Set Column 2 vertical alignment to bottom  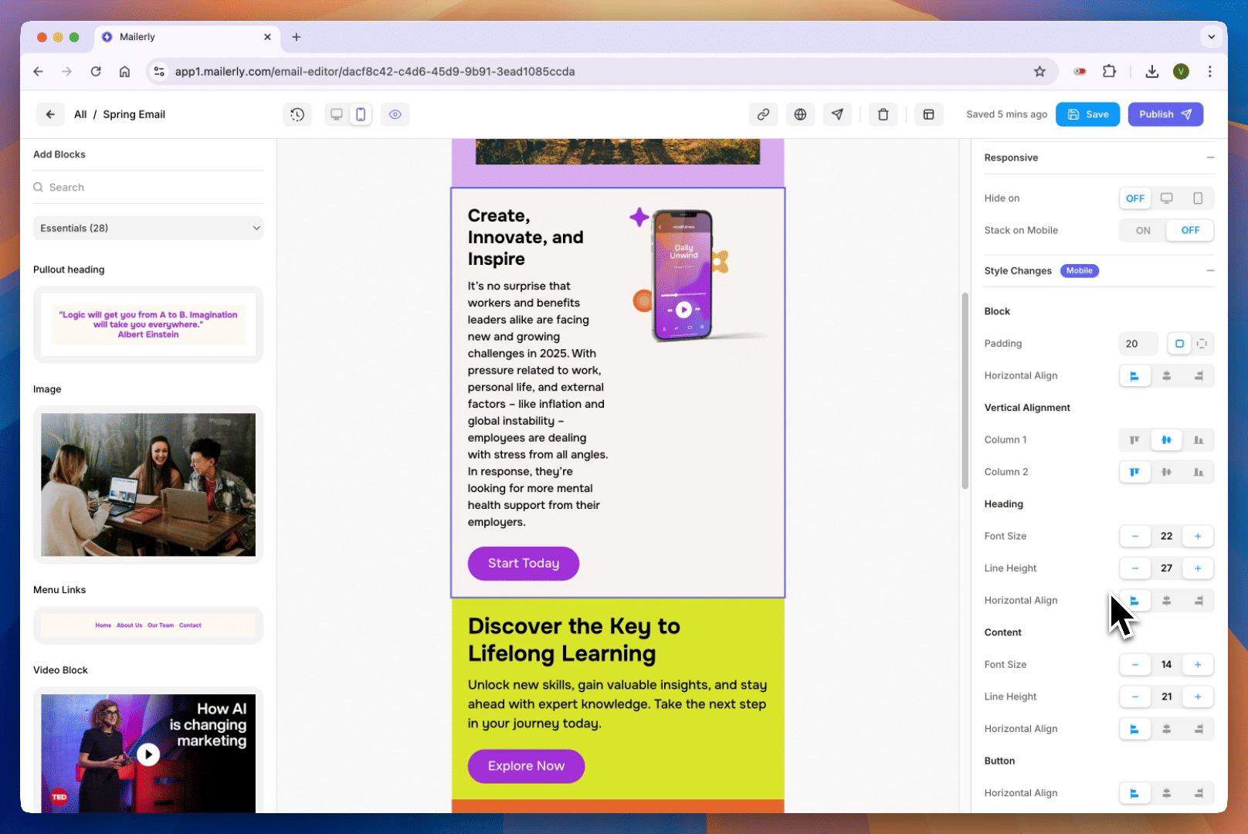[x=1198, y=472]
